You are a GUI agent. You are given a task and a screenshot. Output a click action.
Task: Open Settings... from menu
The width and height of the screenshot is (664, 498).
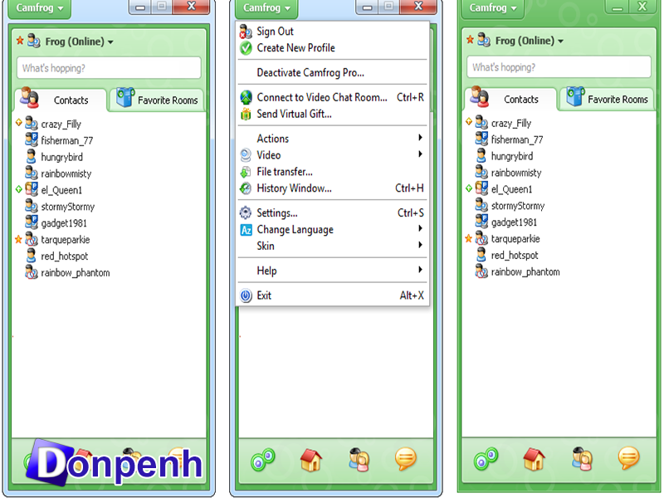(333, 213)
